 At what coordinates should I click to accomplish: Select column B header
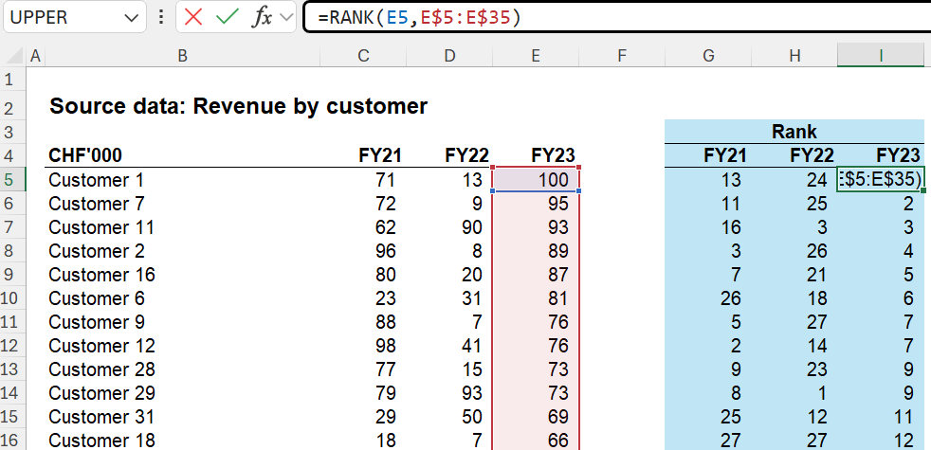(x=182, y=56)
